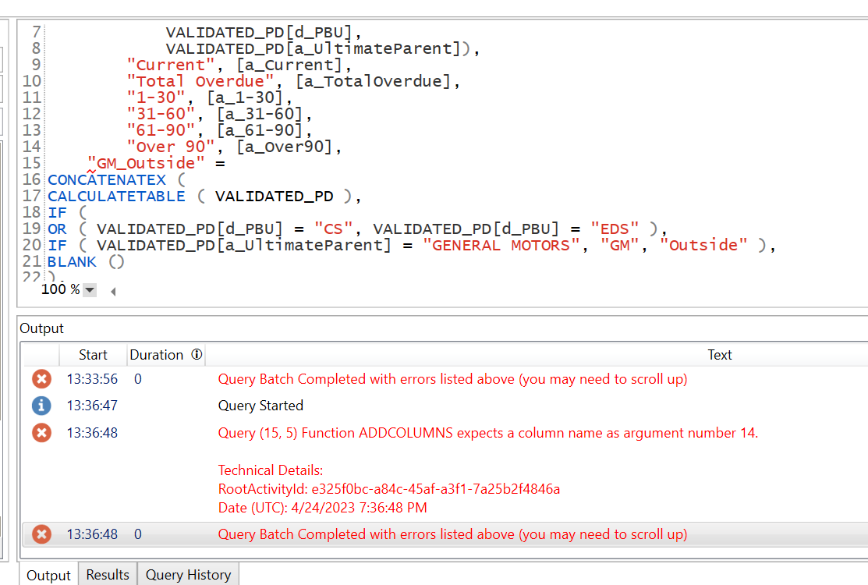This screenshot has height=585, width=868.
Task: Click the Duration info icon in header
Action: tap(197, 354)
